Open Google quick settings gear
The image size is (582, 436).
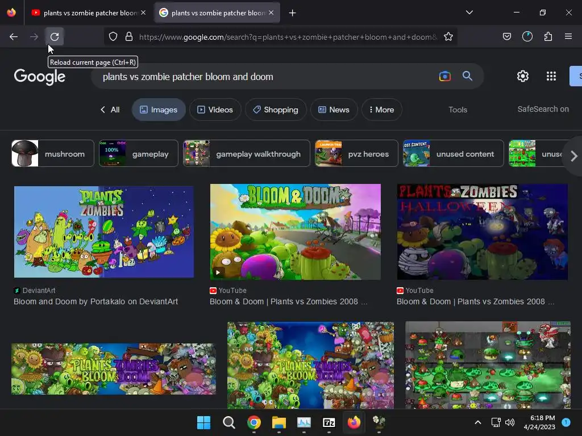(x=523, y=77)
